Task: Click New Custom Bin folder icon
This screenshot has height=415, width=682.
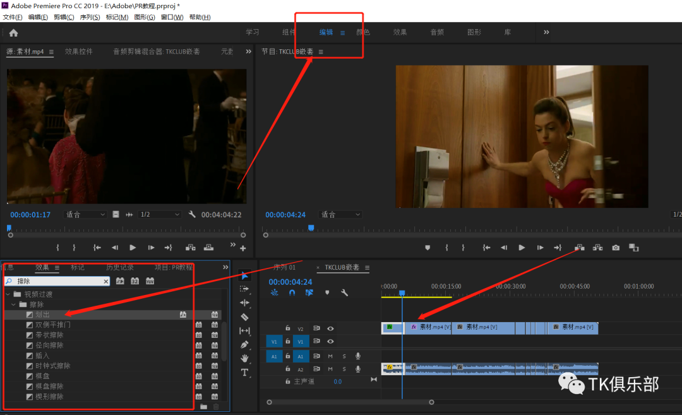Action: coord(203,407)
